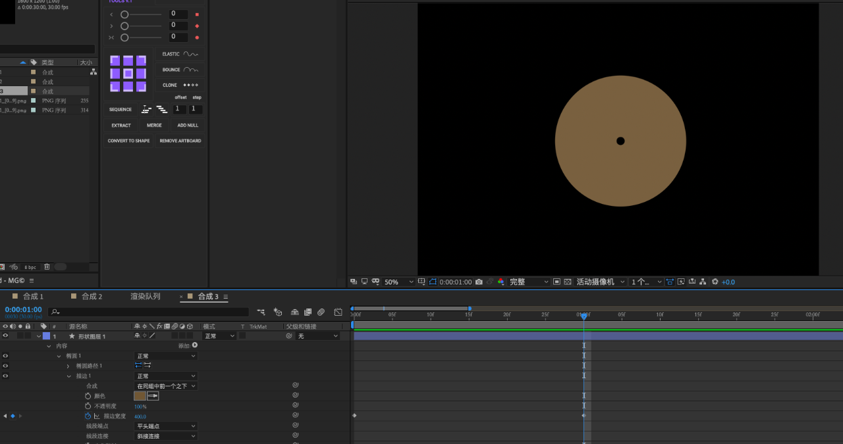Click the ELASTIC button
Viewport: 843px width, 444px height.
(x=180, y=54)
